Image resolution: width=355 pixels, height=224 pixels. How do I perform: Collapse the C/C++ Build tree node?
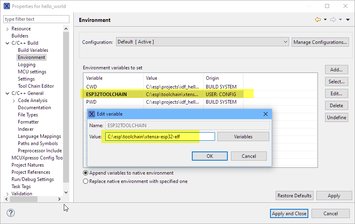click(8, 43)
